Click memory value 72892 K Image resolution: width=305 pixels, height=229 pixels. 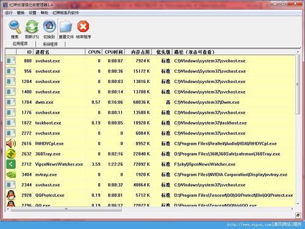142,164
